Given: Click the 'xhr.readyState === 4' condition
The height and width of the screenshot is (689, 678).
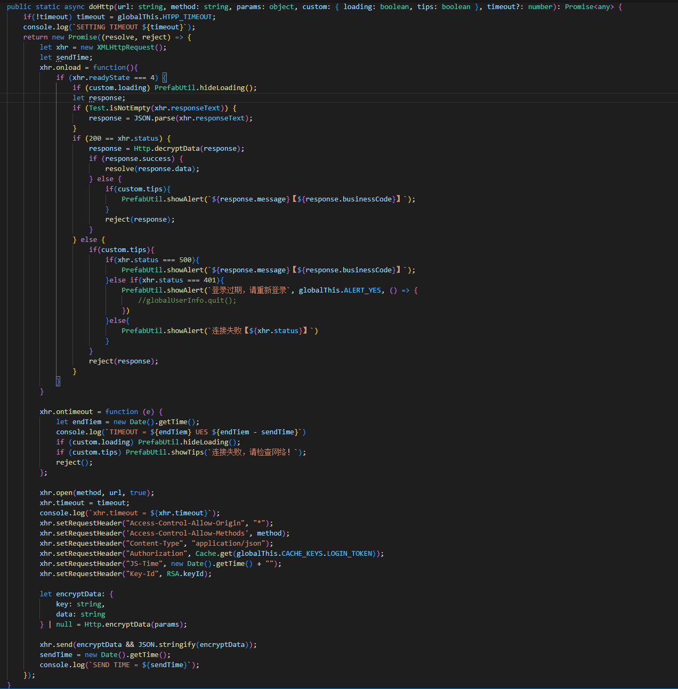Looking at the screenshot, I should point(114,78).
